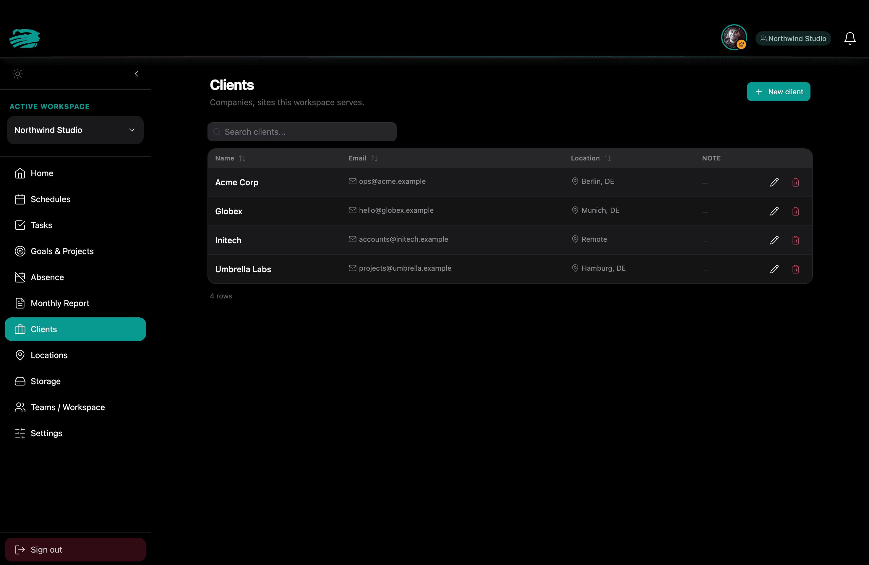Edit the Initech client
The width and height of the screenshot is (869, 565).
coord(774,240)
